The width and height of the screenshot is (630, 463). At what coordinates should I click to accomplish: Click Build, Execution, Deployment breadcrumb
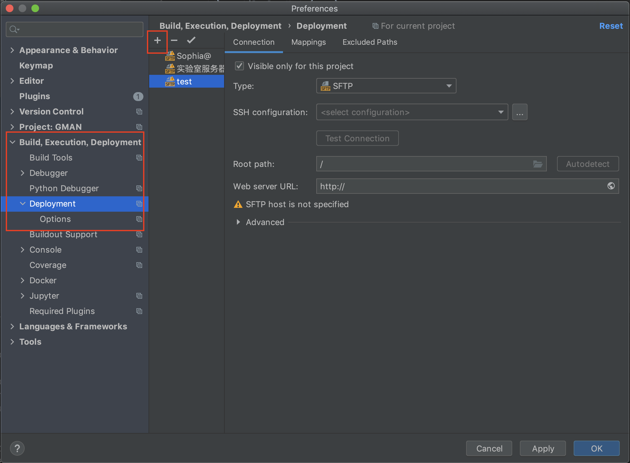220,26
